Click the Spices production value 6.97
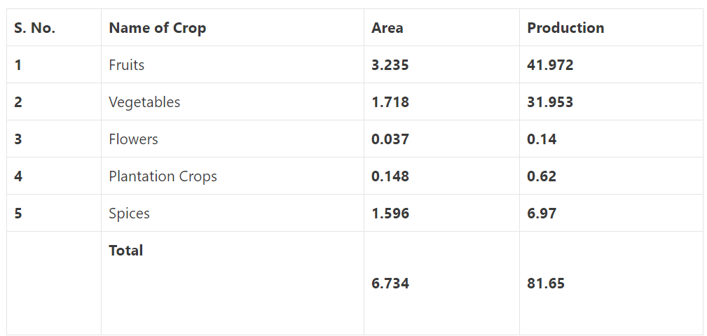 542,213
